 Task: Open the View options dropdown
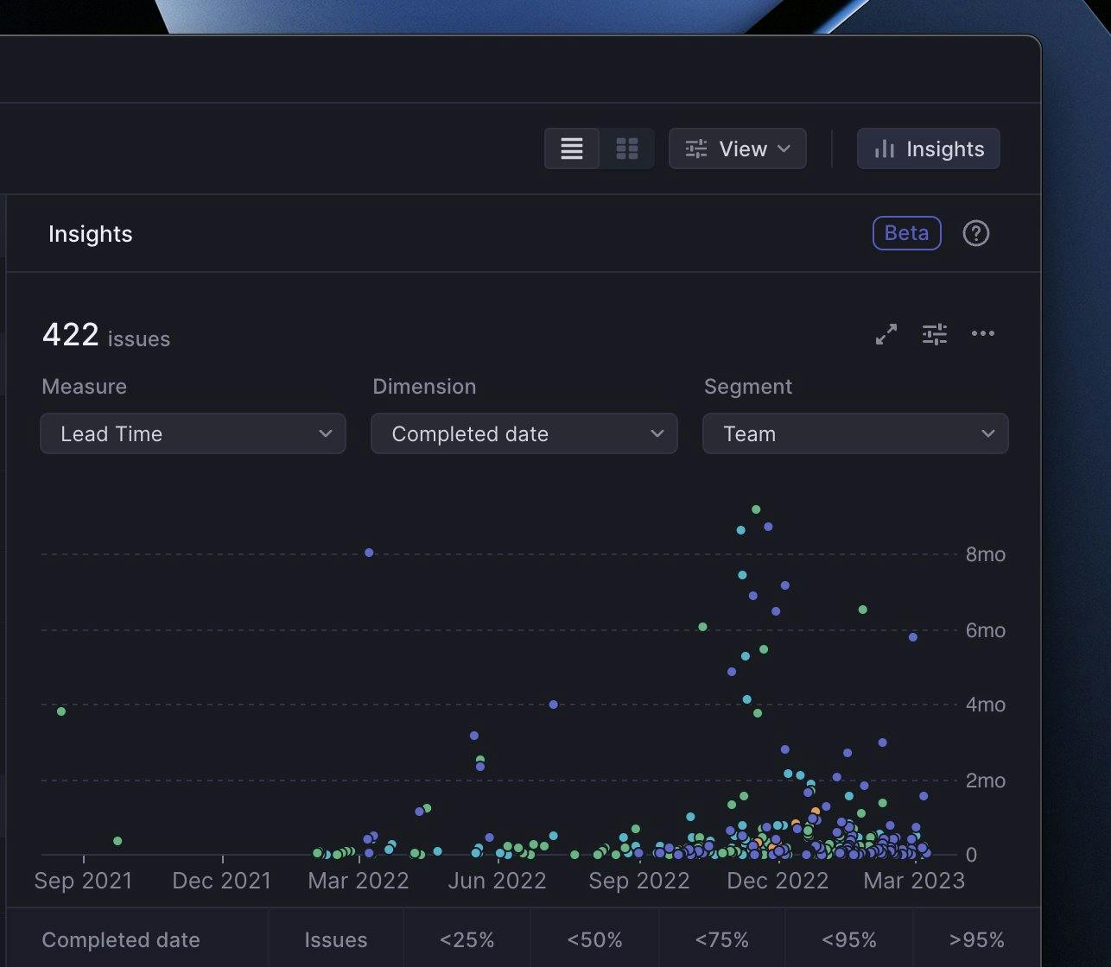738,149
